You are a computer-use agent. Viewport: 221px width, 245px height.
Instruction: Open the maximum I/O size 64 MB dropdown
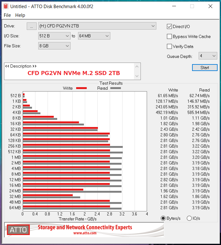pos(94,36)
